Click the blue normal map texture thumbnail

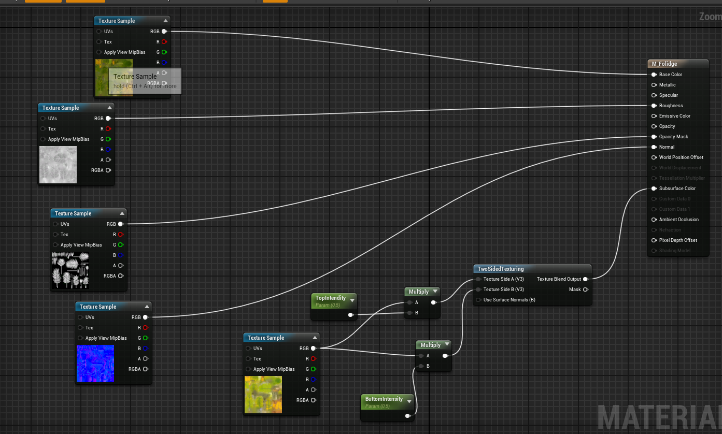[95, 363]
